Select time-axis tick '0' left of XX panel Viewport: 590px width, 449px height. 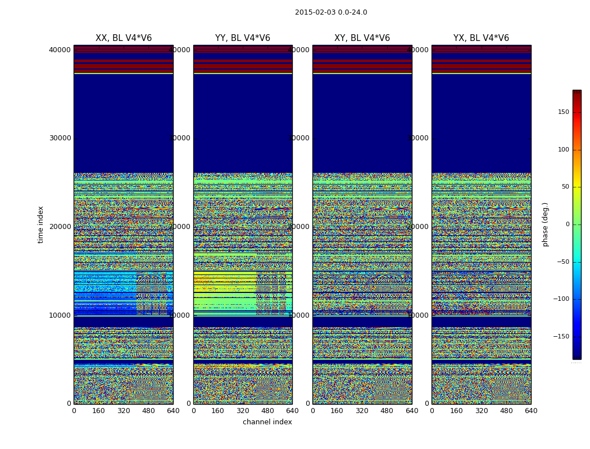pyautogui.click(x=69, y=404)
